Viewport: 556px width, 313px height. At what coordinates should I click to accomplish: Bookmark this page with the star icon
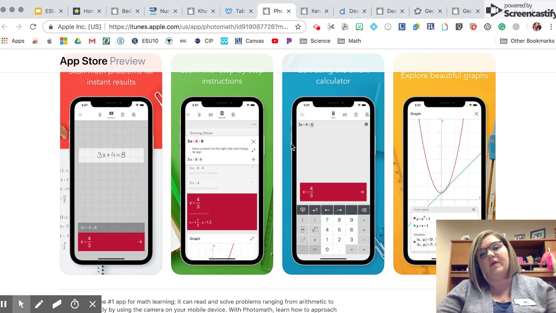click(x=298, y=27)
